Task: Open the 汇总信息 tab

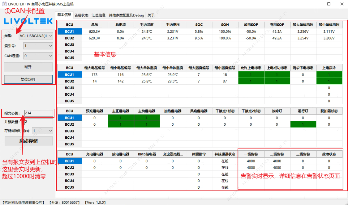Action: pos(98,15)
